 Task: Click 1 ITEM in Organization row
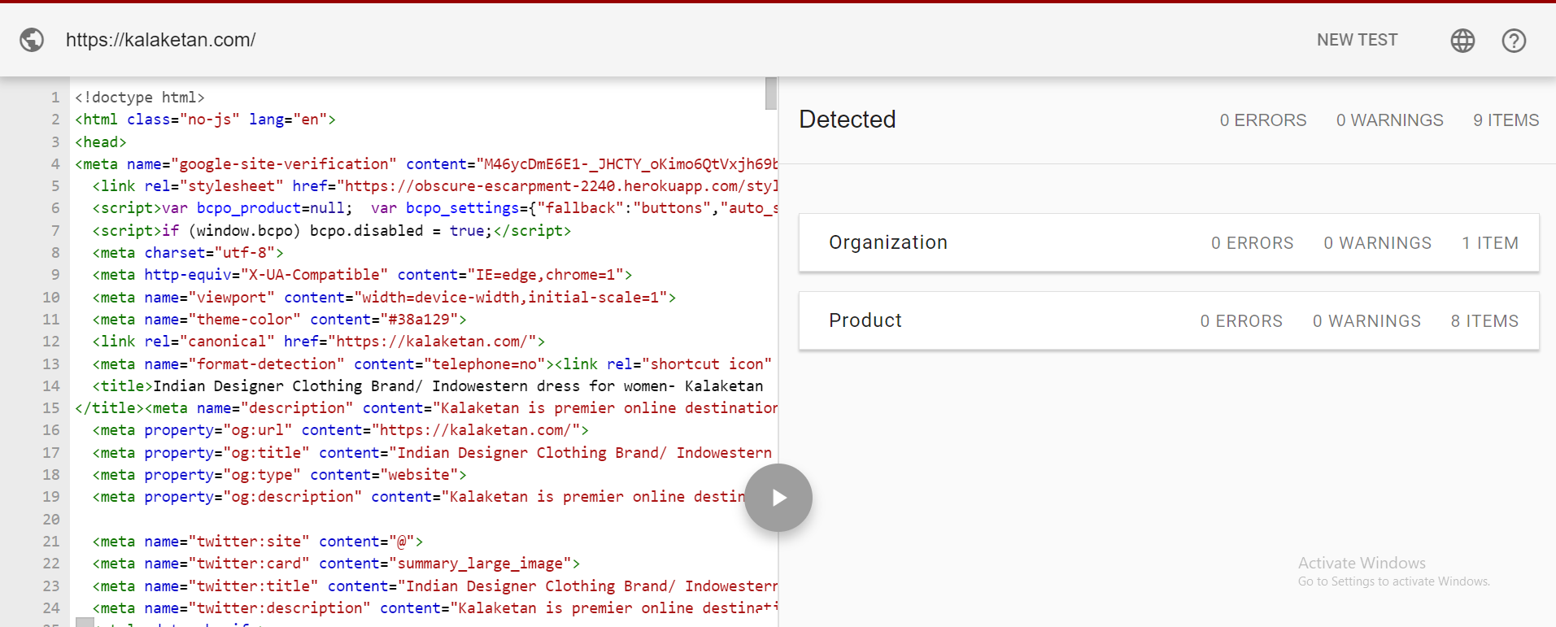tap(1489, 243)
